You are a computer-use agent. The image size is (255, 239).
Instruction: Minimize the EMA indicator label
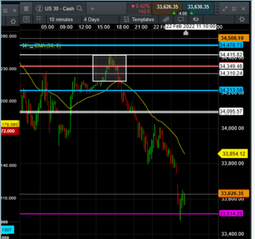click(x=31, y=46)
